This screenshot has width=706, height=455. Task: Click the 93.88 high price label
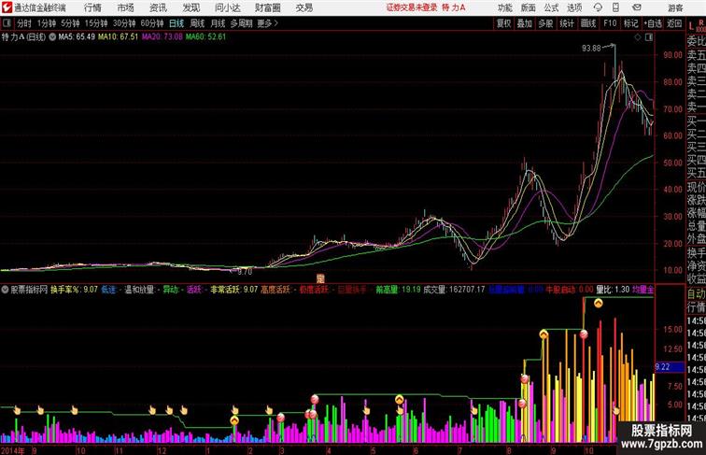point(591,48)
